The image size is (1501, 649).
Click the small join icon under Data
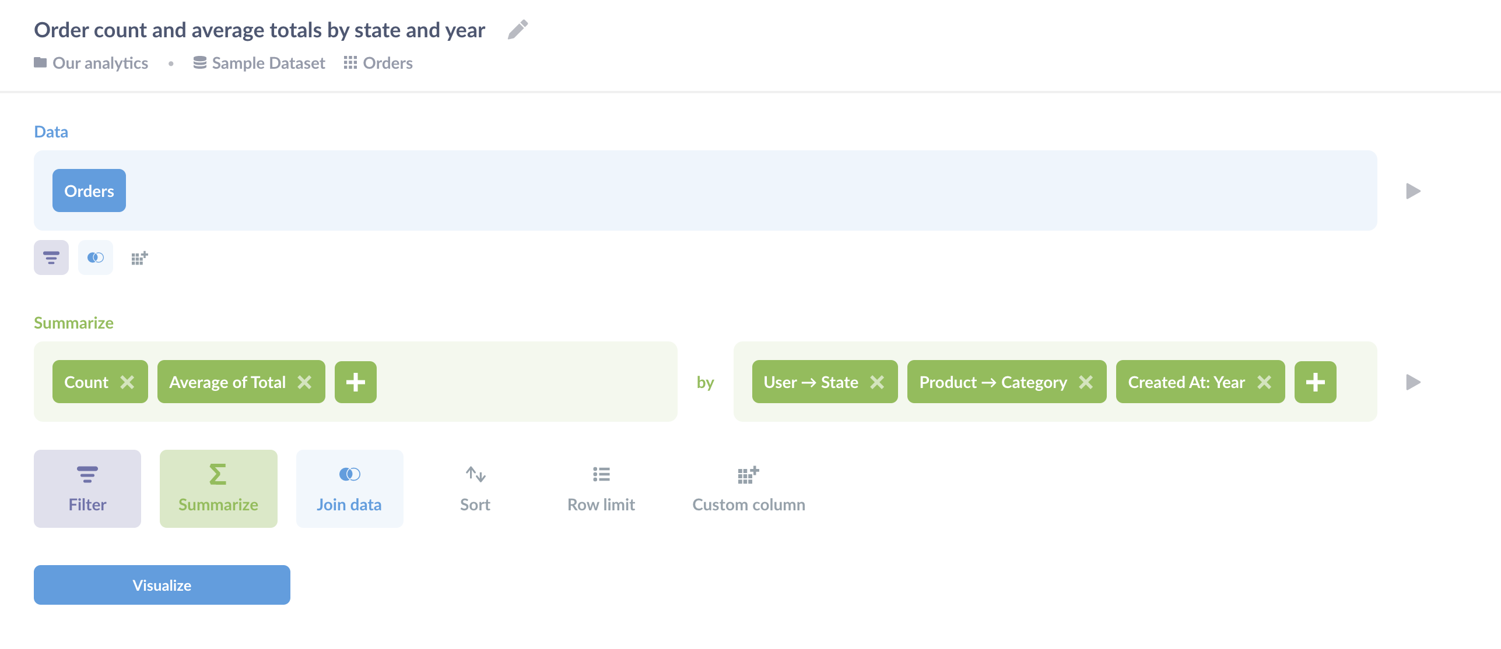point(96,258)
